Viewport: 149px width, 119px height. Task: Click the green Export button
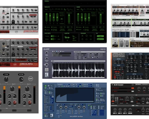click(x=100, y=39)
